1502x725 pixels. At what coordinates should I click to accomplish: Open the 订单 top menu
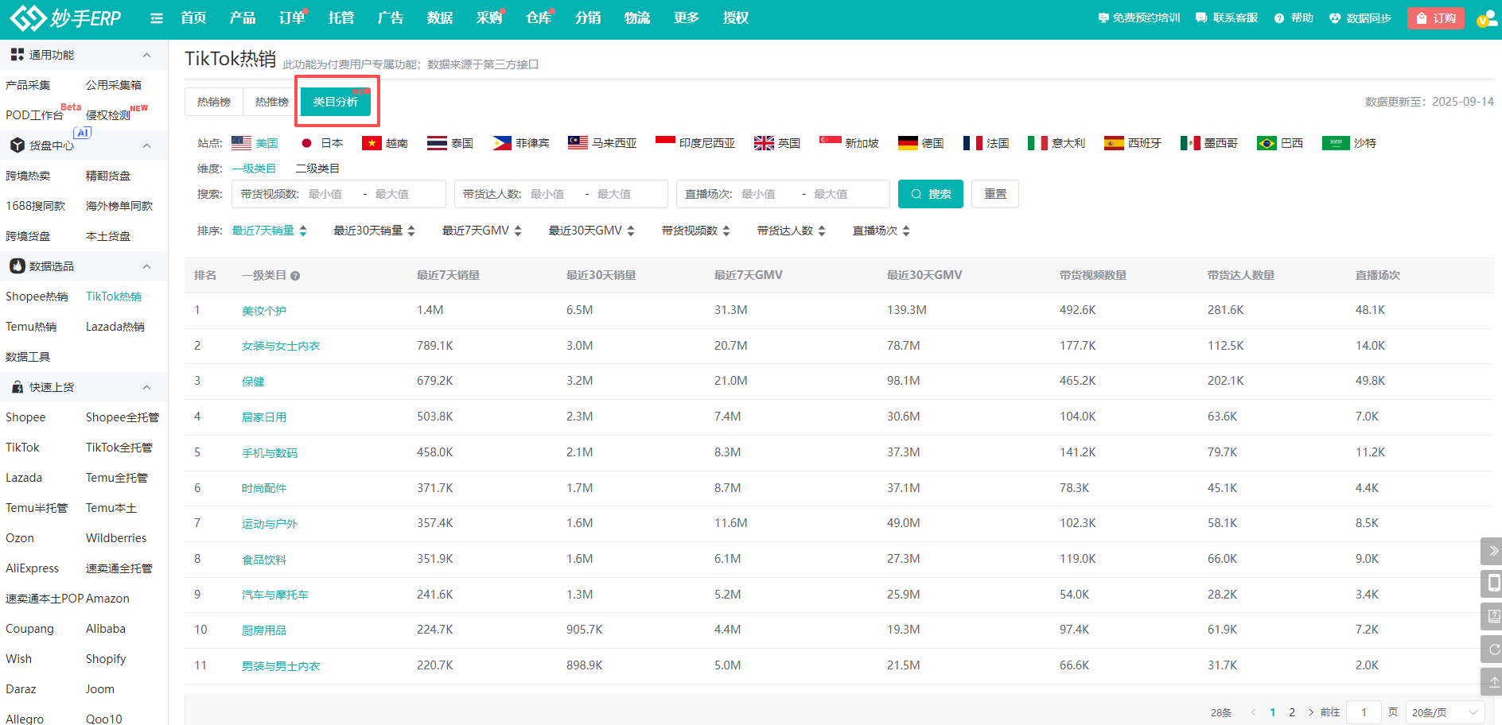pos(292,17)
